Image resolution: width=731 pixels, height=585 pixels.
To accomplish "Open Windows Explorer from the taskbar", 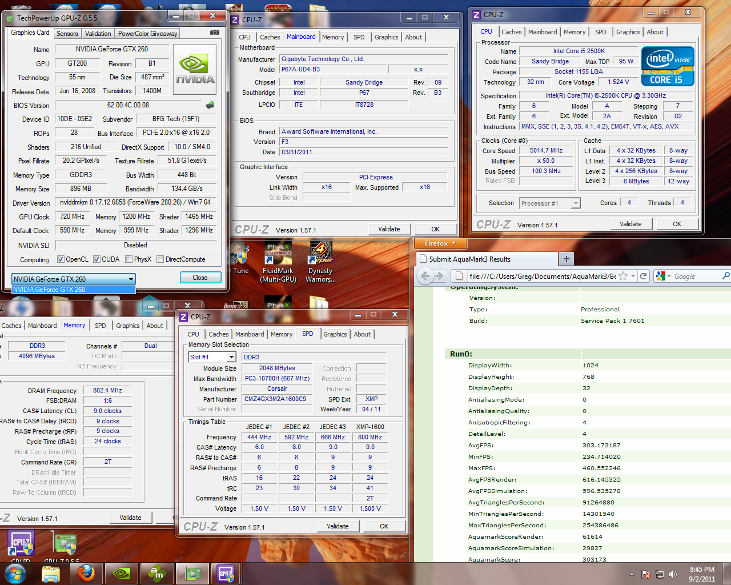I will coord(51,574).
